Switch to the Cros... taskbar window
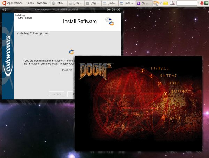Viewport: 209px width, 158px height. click(x=127, y=3)
